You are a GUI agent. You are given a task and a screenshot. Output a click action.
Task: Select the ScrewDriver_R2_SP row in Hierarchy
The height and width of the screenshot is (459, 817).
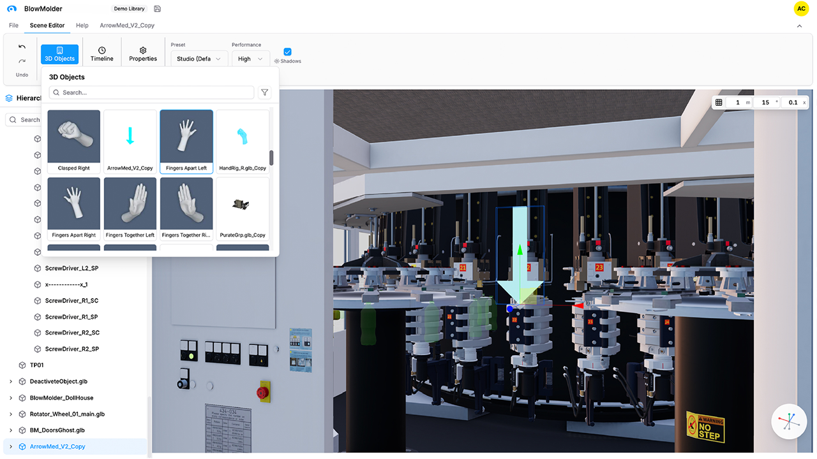(75, 349)
